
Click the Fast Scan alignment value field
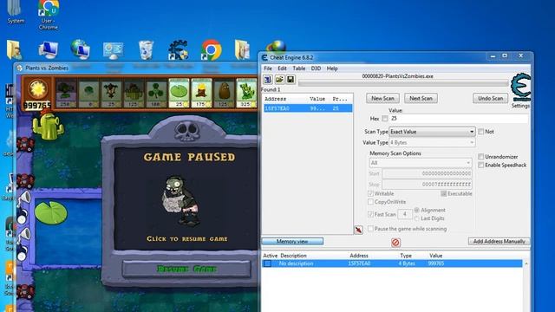[x=405, y=214]
